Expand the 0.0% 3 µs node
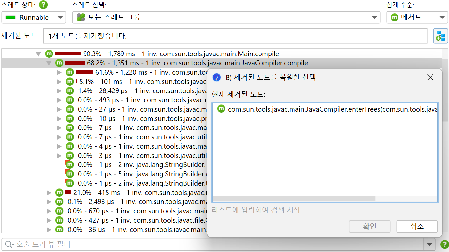Viewport: 449px width, 252px height. (59, 156)
